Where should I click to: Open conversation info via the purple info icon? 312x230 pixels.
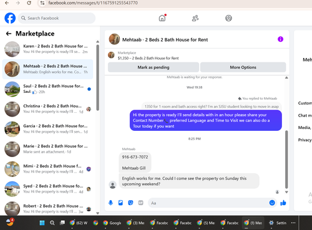[280, 39]
